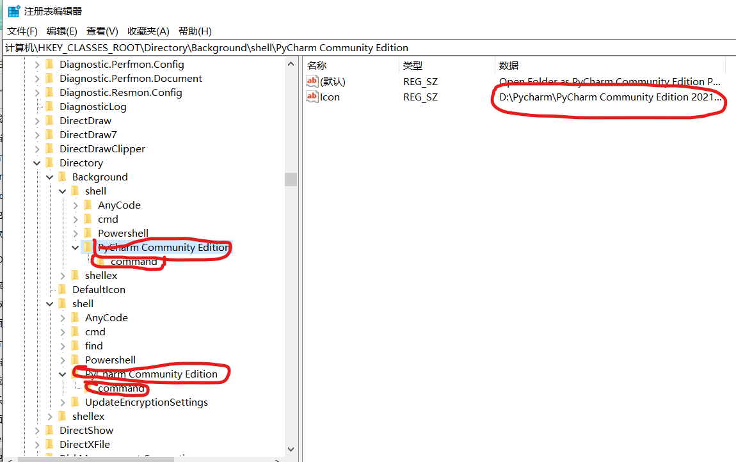The width and height of the screenshot is (736, 462).
Task: Open the 编辑(E) menu
Action: pyautogui.click(x=62, y=31)
